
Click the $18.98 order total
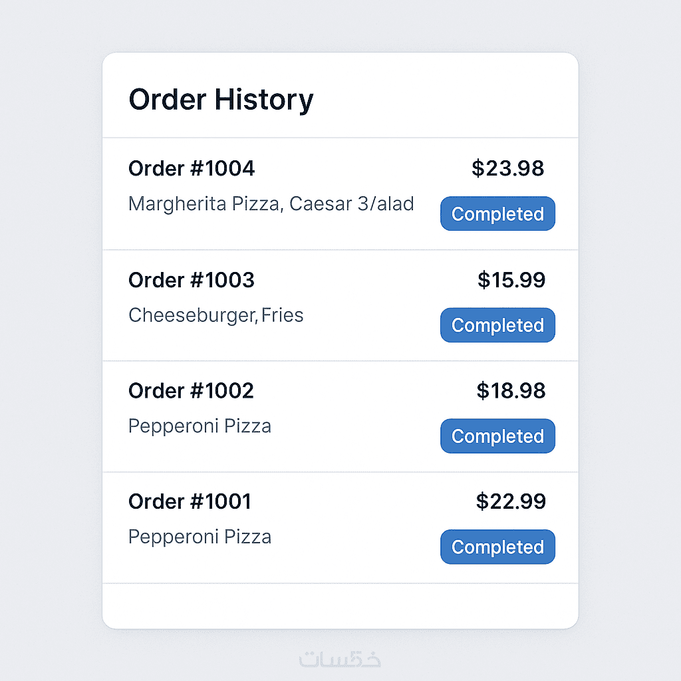coord(511,391)
